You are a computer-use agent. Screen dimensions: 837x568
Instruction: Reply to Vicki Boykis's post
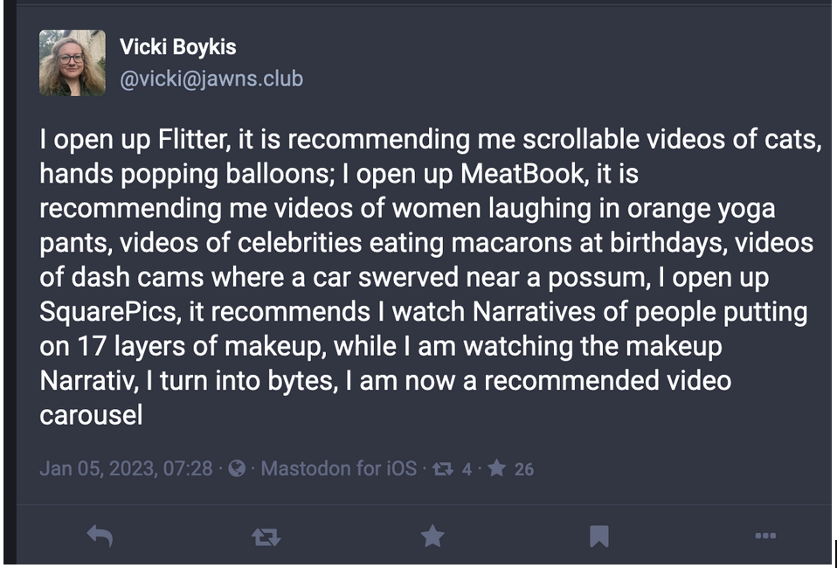100,536
